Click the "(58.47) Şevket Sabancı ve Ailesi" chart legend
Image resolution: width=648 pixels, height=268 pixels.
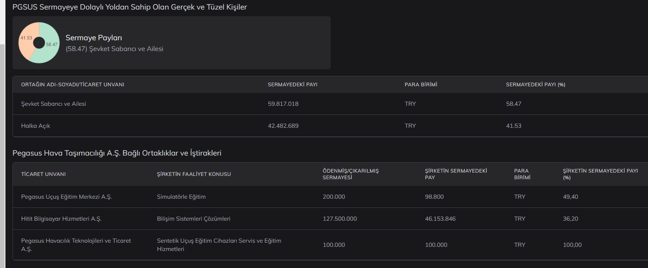pyautogui.click(x=115, y=49)
